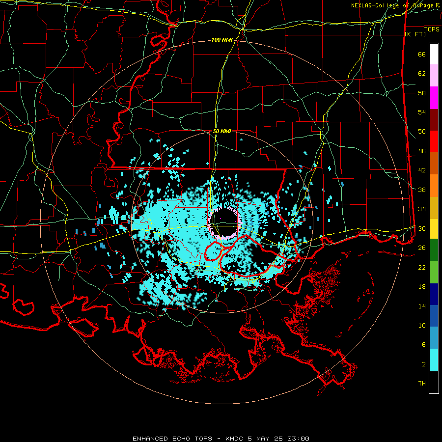Select the black TH threshold swatch
442x442 pixels.
click(x=434, y=382)
